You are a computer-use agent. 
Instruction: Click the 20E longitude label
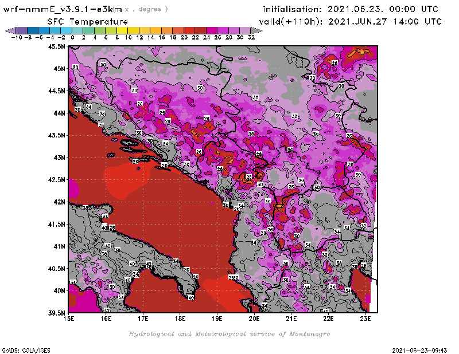254,318
